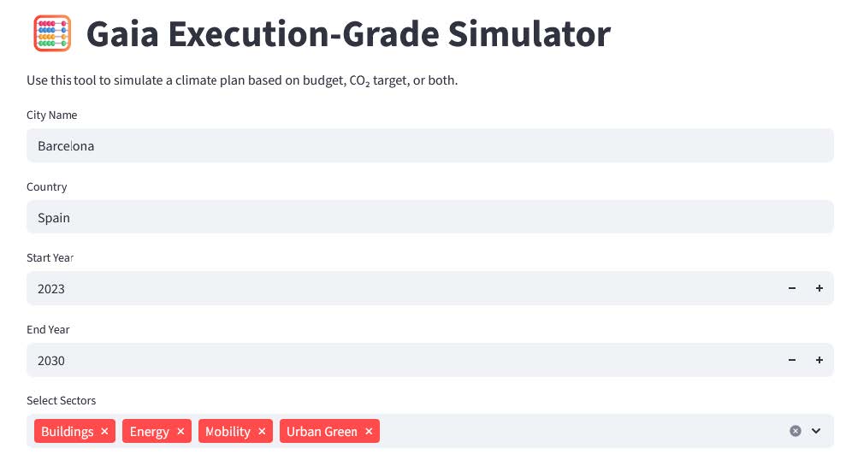
Task: Click the Gaia Execution-Grade Simulator heading
Action: tap(348, 34)
